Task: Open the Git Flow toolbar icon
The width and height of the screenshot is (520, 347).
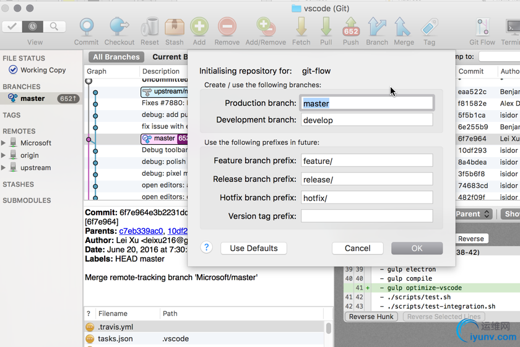Action: 482,27
